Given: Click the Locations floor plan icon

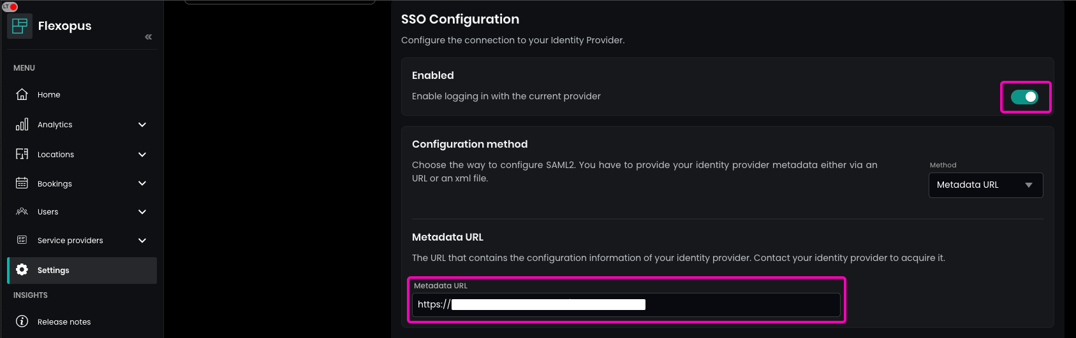Looking at the screenshot, I should 22,154.
